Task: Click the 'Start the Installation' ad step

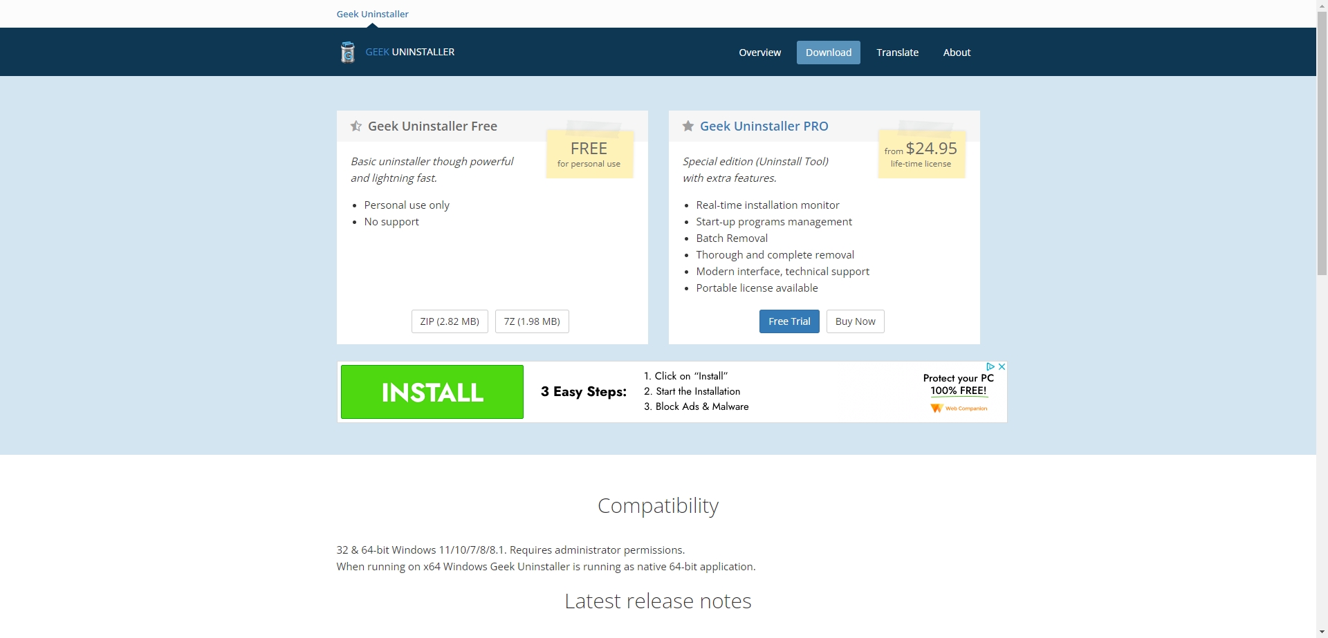Action: pyautogui.click(x=692, y=391)
